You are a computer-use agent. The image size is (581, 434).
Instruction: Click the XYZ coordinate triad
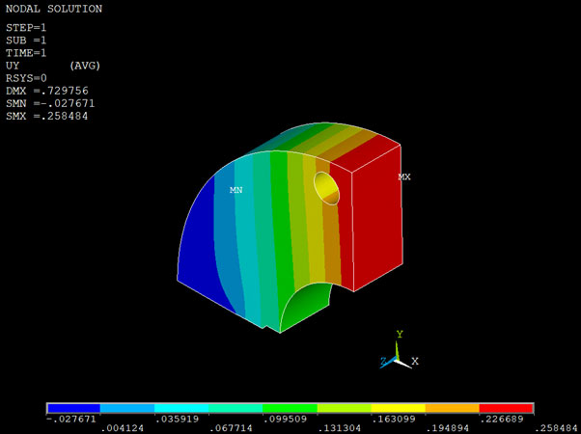coord(399,350)
